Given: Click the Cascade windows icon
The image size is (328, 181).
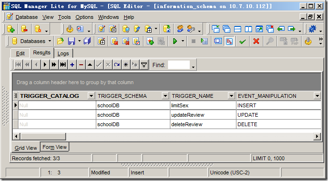Looking at the screenshot, I should (x=227, y=29).
